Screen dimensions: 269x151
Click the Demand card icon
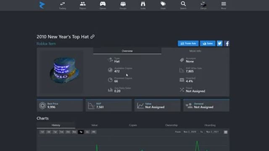coord(189,106)
